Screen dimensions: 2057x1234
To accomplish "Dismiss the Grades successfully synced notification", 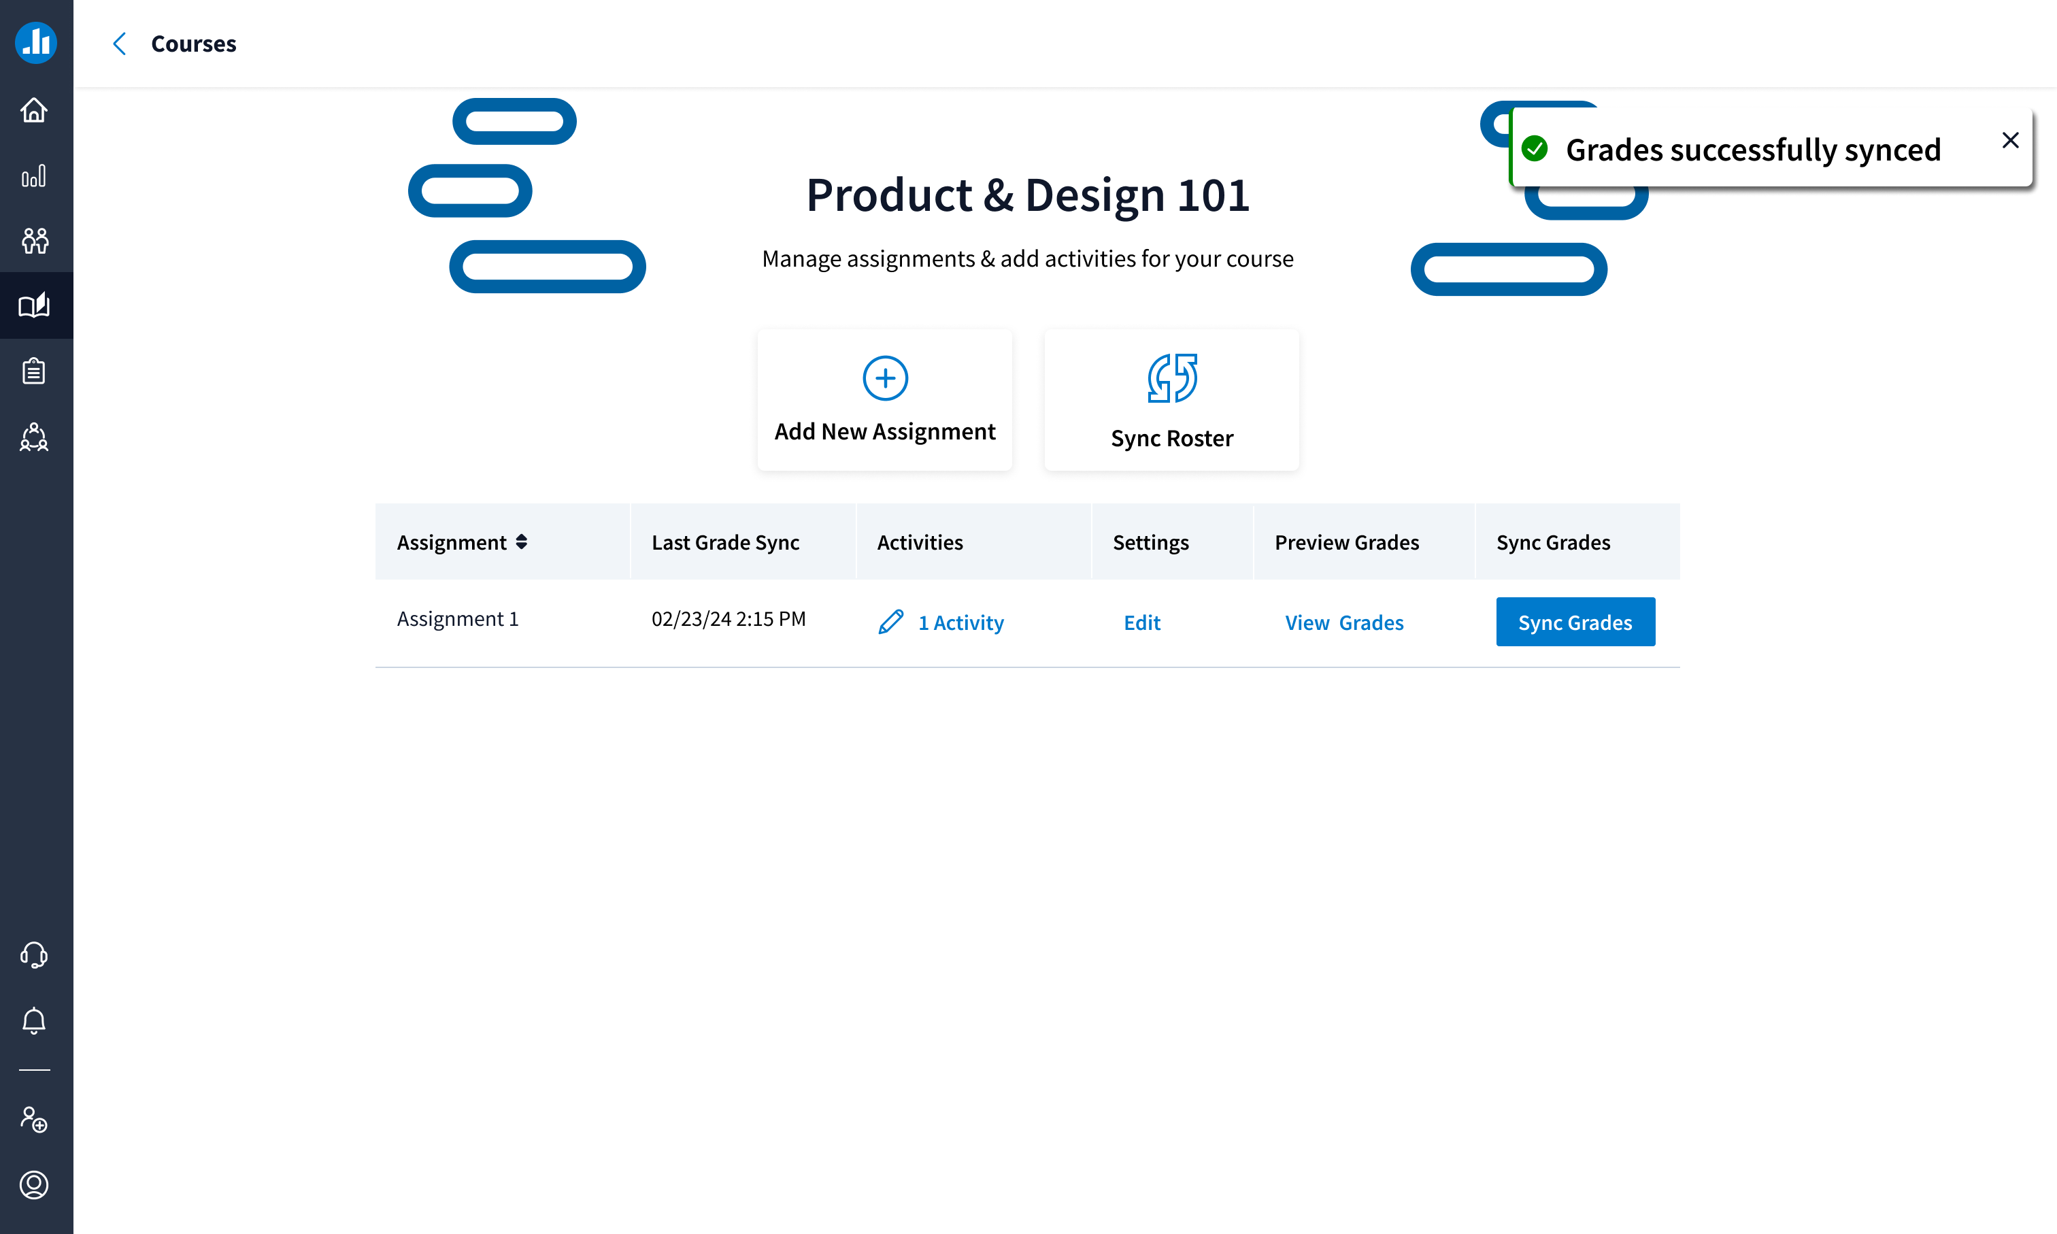I will pos(2011,139).
